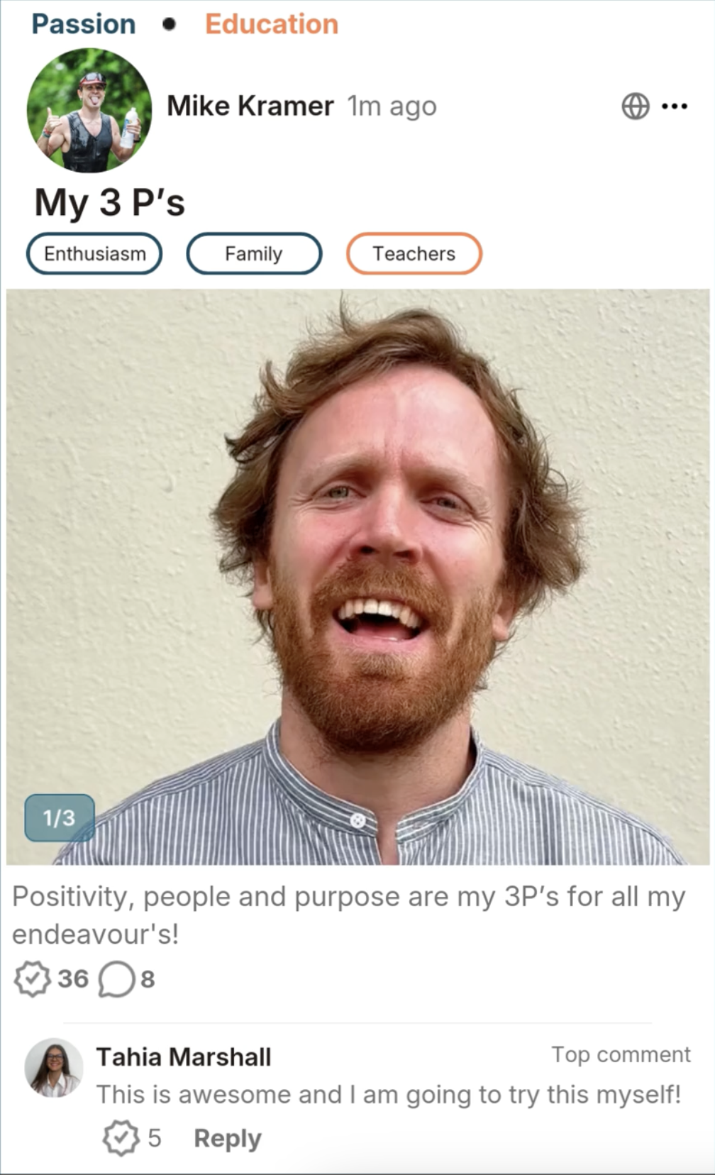
Task: Open the post photo of bearded man
Action: tap(358, 577)
